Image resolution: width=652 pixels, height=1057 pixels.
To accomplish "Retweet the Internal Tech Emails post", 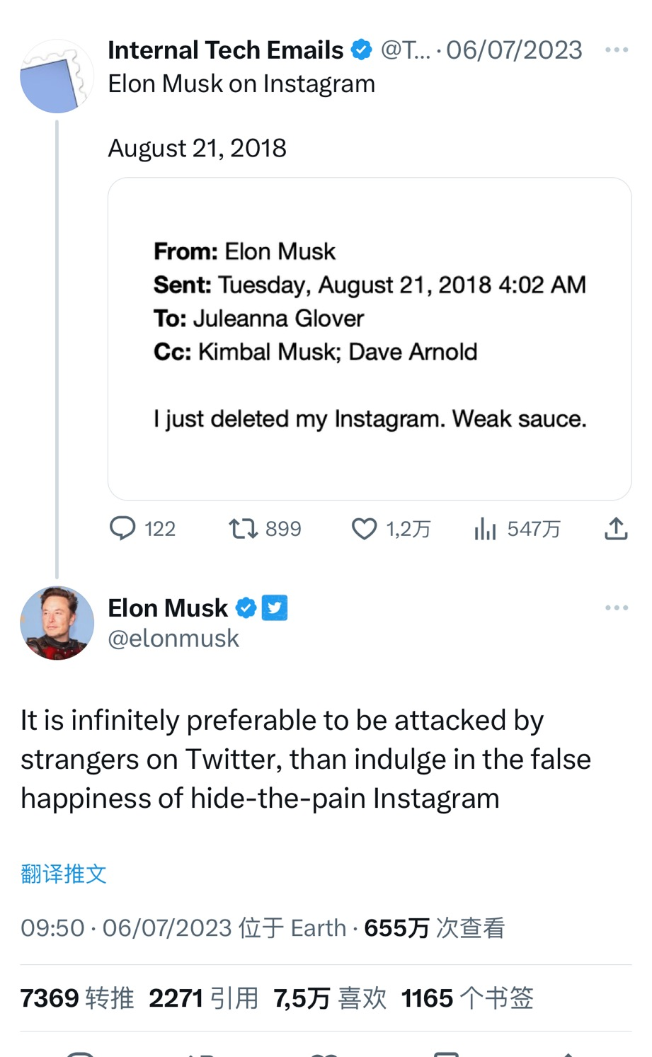I will [243, 528].
